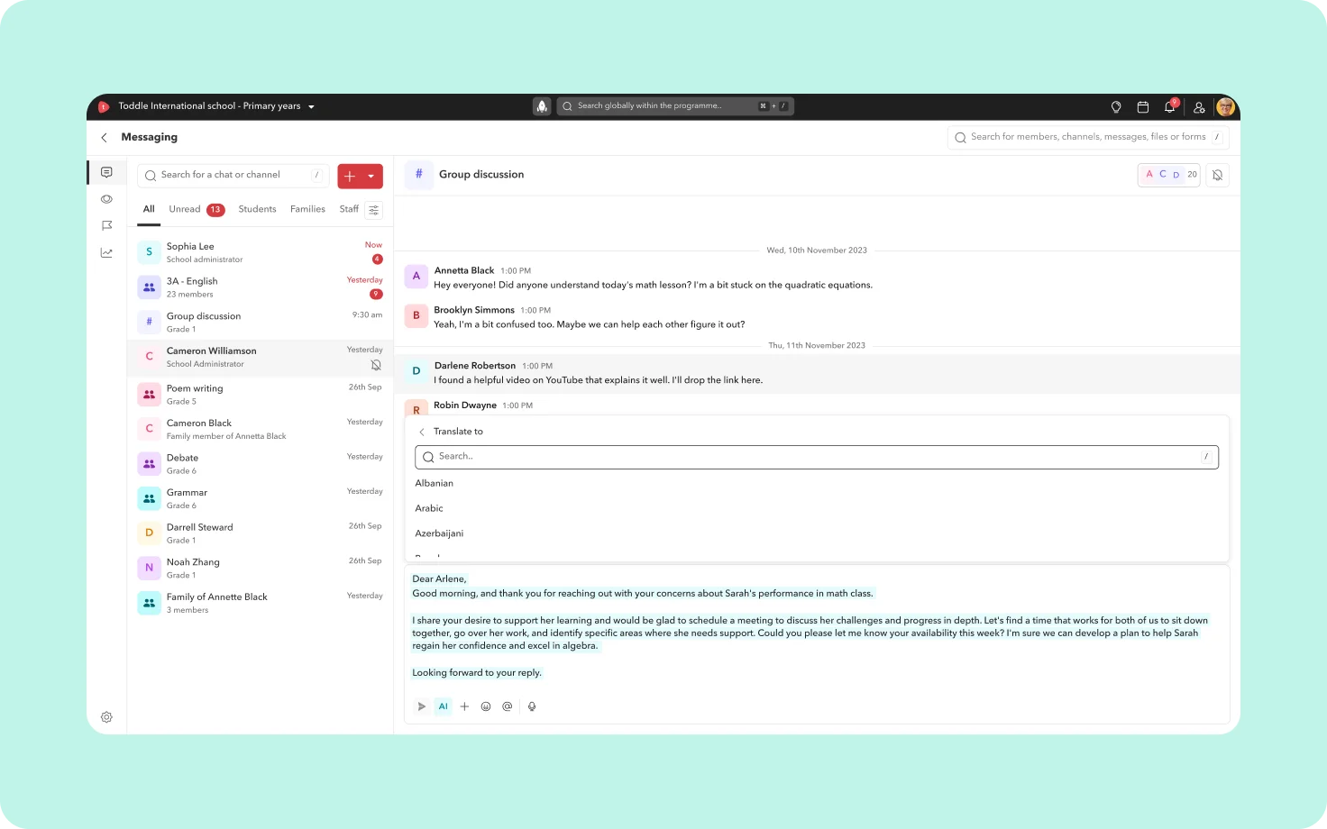Switch to the Unread tab
The height and width of the screenshot is (829, 1327).
point(197,209)
